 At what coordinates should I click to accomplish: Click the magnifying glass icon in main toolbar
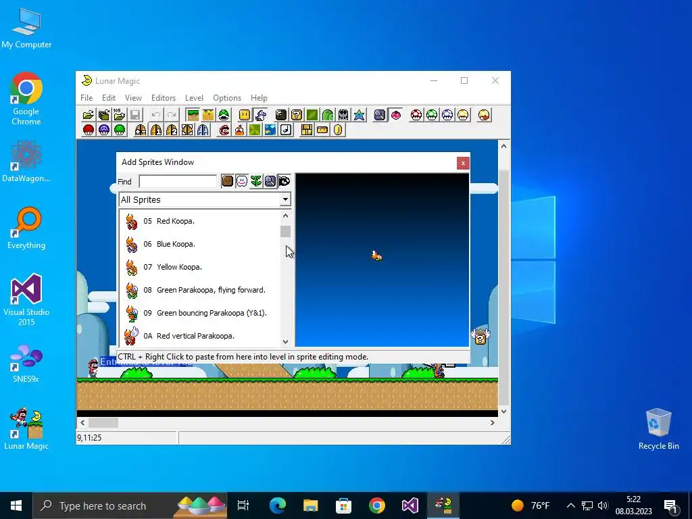click(x=380, y=115)
